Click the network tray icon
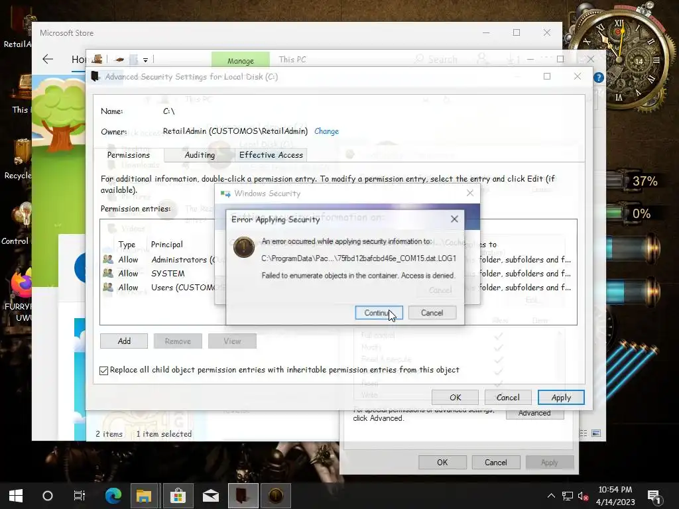The image size is (679, 509). tap(568, 496)
